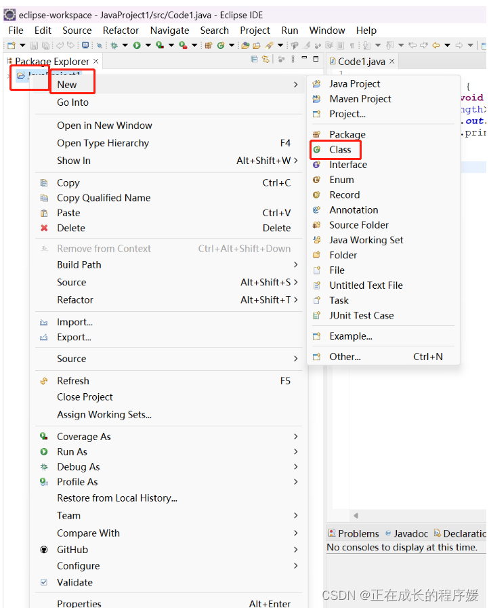Open dropdown arrow beside Run button
Image resolution: width=489 pixels, height=608 pixels.
coord(148,45)
